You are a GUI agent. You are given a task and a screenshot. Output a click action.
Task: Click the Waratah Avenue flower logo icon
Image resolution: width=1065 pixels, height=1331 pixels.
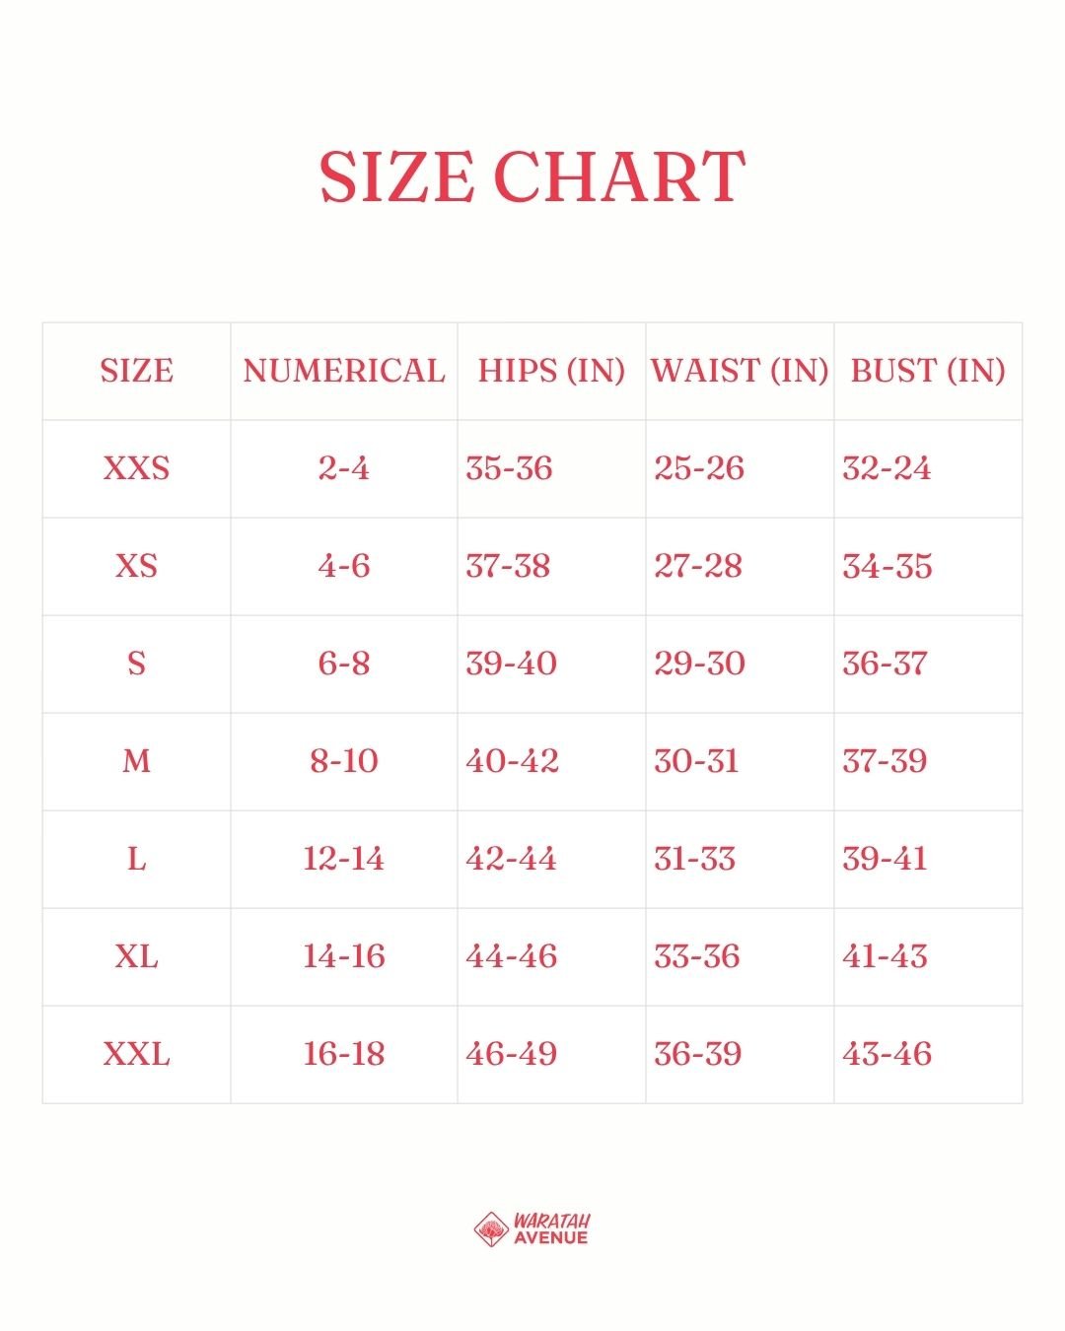[491, 1229]
